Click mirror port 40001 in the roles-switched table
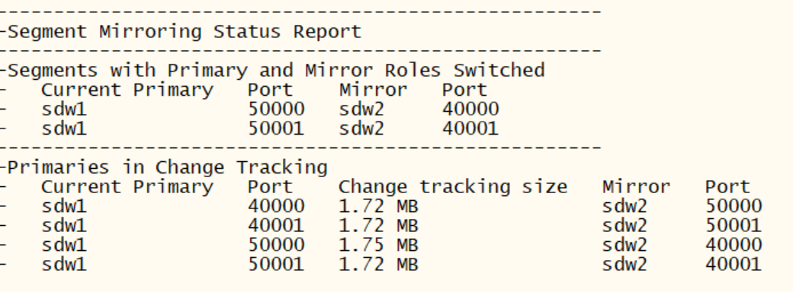The height and width of the screenshot is (292, 793). tap(471, 129)
